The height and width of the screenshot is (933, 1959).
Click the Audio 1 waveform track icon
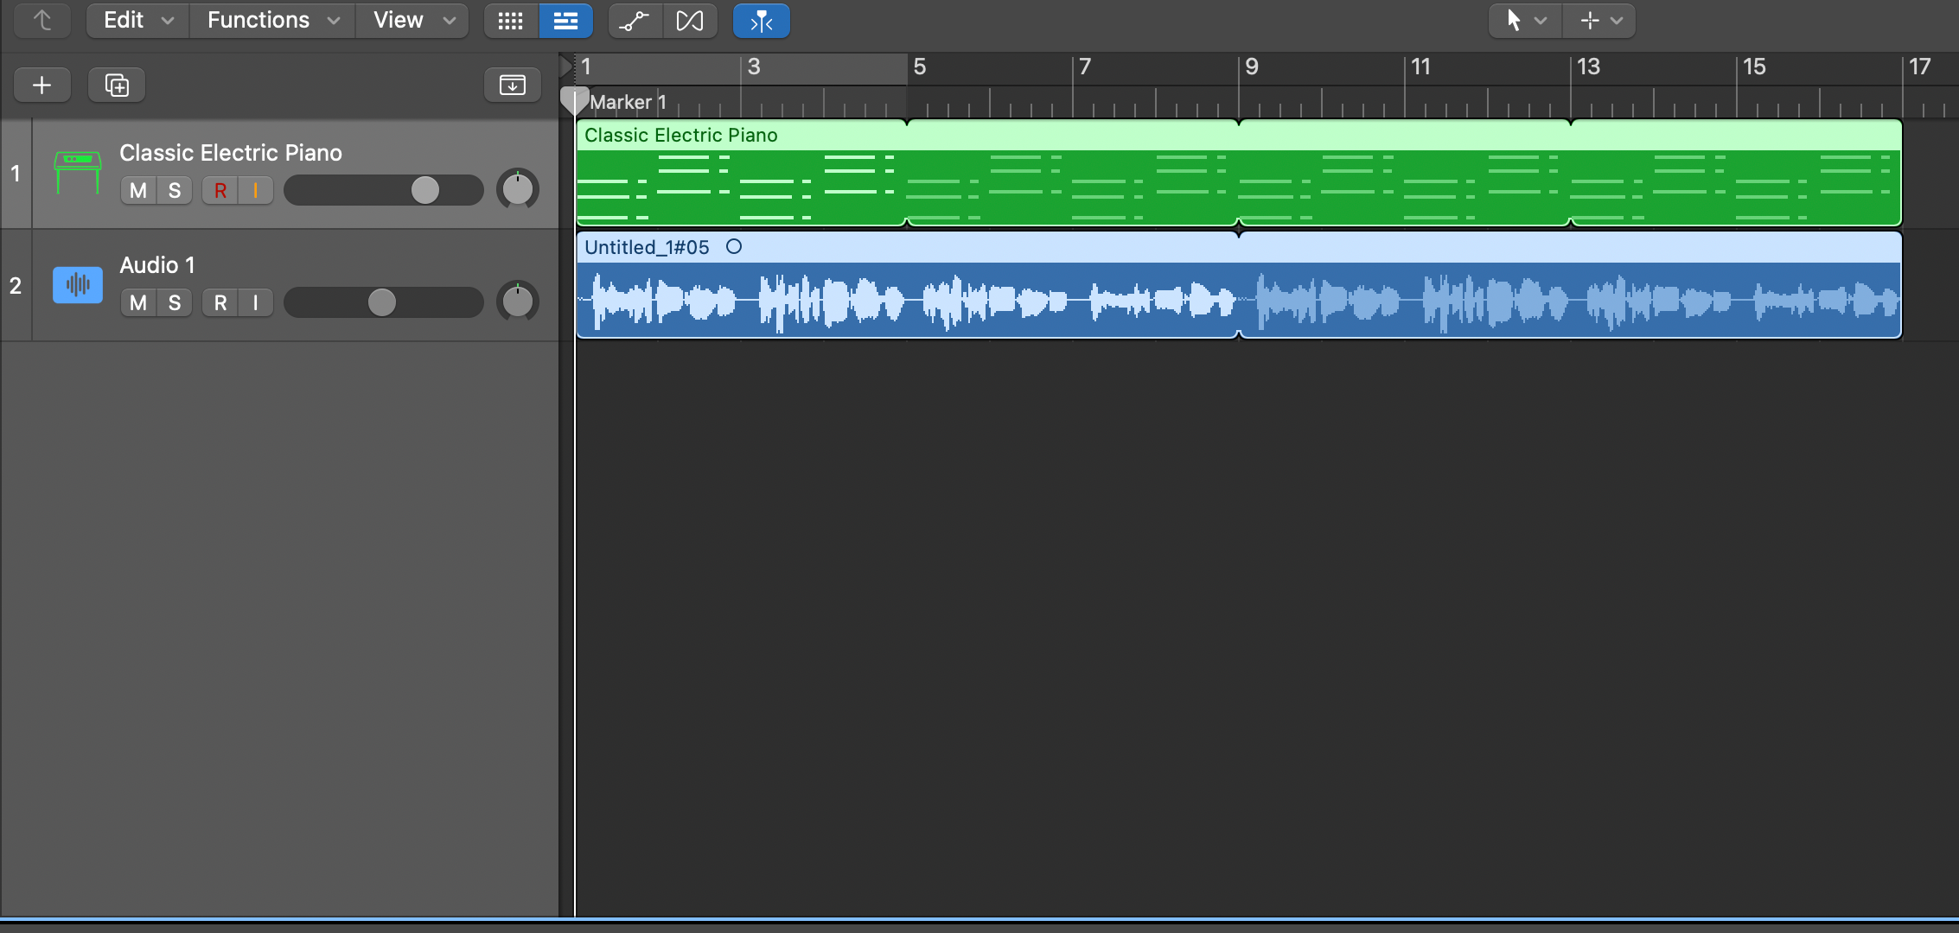(x=78, y=284)
